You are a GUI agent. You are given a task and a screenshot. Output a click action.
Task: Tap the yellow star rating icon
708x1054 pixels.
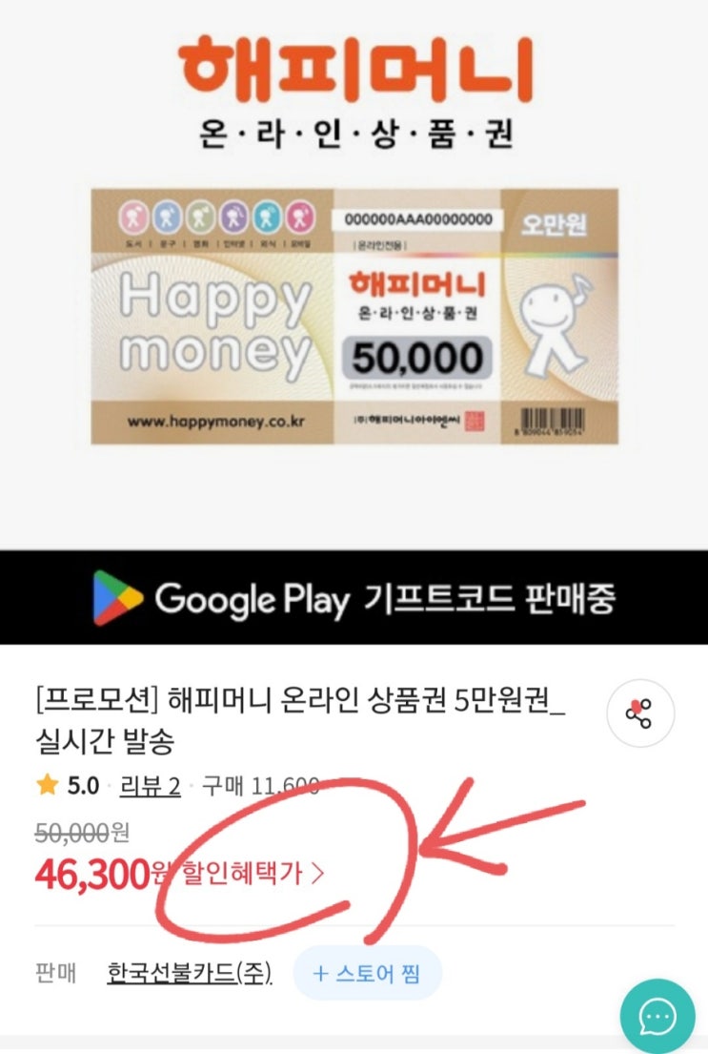point(47,784)
